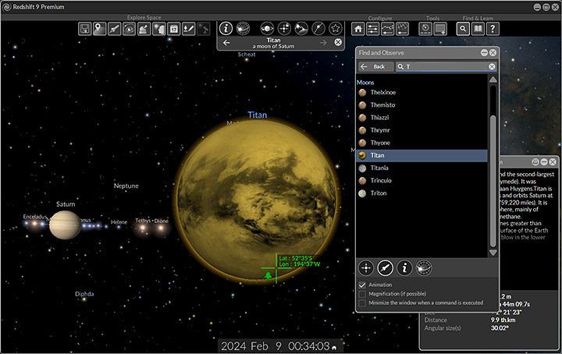562x354 pixels.
Task: Click the results list scroll up arrow
Action: pyautogui.click(x=493, y=79)
